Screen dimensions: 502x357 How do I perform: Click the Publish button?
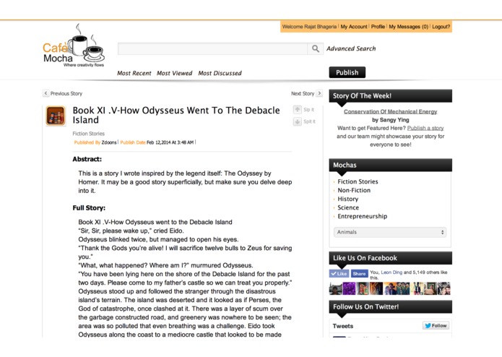[347, 72]
